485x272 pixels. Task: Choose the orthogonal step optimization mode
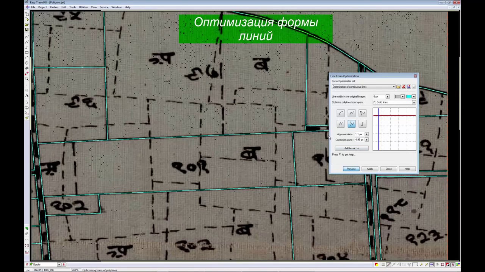click(363, 124)
